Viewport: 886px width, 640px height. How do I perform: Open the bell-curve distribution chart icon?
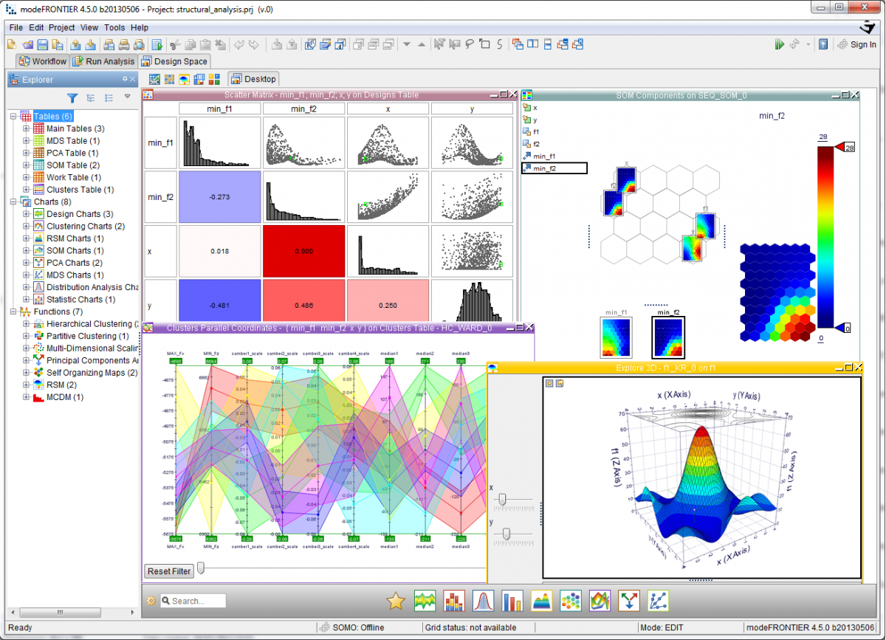pos(483,602)
